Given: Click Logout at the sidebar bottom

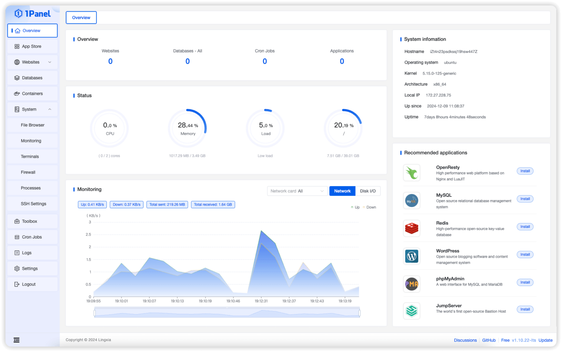Looking at the screenshot, I should pos(29,284).
